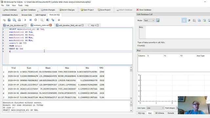Screen dimensions: 210x118
Task: Open the Mode Text dropdown
Action: point(149,20)
